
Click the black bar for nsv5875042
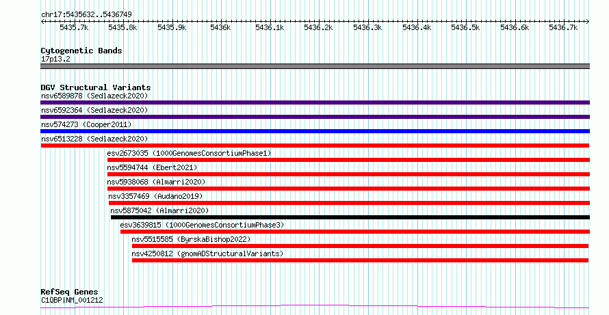(x=350, y=217)
